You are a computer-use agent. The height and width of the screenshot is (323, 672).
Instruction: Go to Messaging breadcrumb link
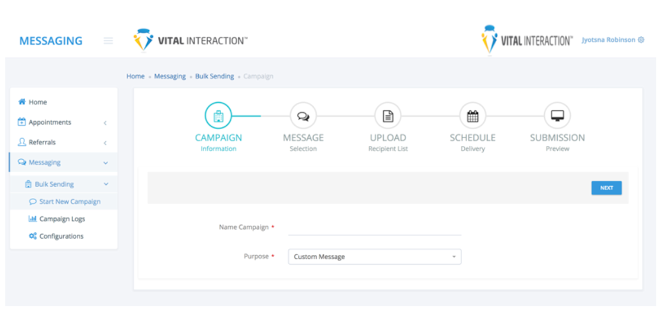click(x=170, y=76)
